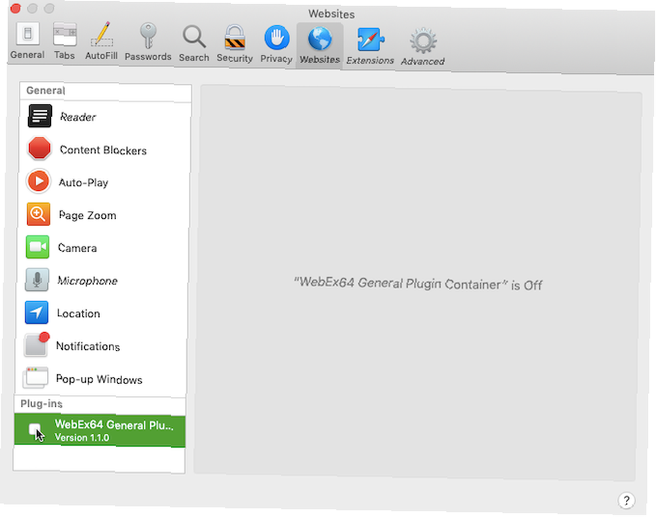This screenshot has width=656, height=517.
Task: Select the Notifications sidebar entry
Action: (x=102, y=345)
